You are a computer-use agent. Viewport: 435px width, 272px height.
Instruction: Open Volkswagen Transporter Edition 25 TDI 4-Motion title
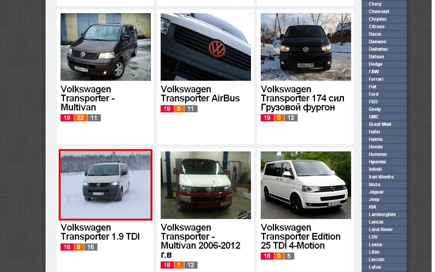[x=300, y=237]
